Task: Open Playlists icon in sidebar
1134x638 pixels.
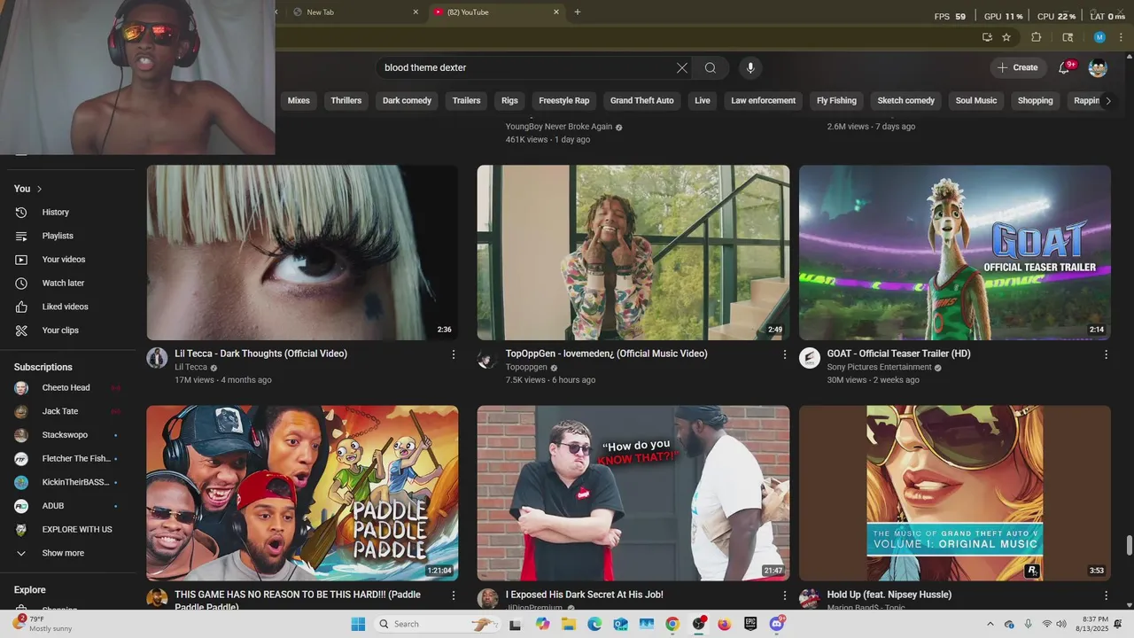Action: point(21,236)
